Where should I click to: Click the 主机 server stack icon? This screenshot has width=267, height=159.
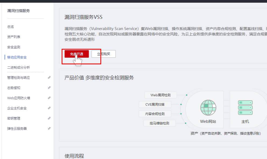[x=245, y=108]
